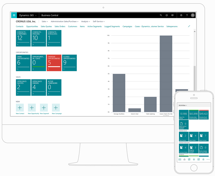Click the CRONUS USA, Inc. company name
215x176 pixels.
[26, 21]
